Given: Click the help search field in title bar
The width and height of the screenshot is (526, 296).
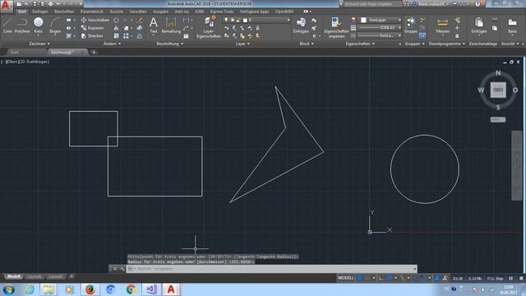Looking at the screenshot, I should coord(372,4).
